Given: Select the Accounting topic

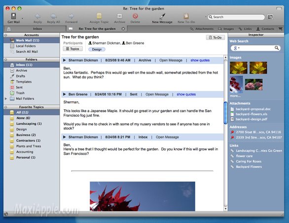Looking at the screenshot, I should point(32,152).
